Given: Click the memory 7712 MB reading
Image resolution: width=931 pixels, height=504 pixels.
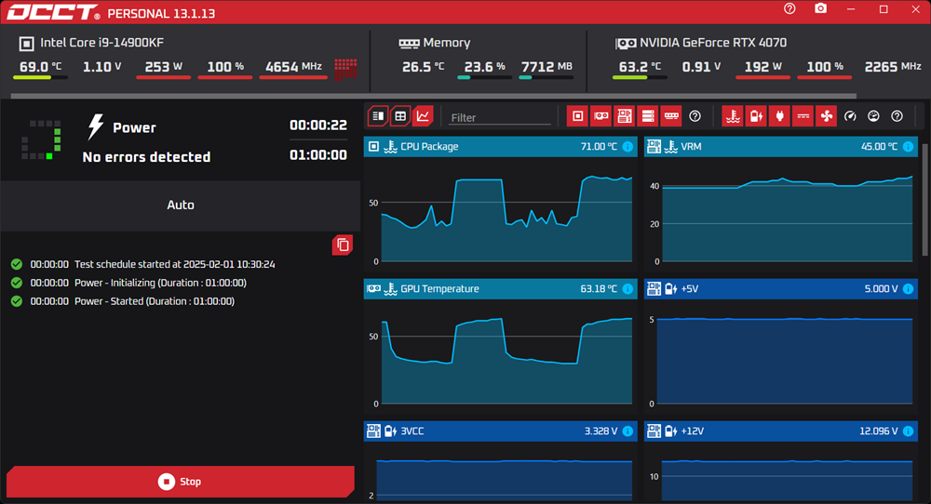Looking at the screenshot, I should (x=546, y=66).
